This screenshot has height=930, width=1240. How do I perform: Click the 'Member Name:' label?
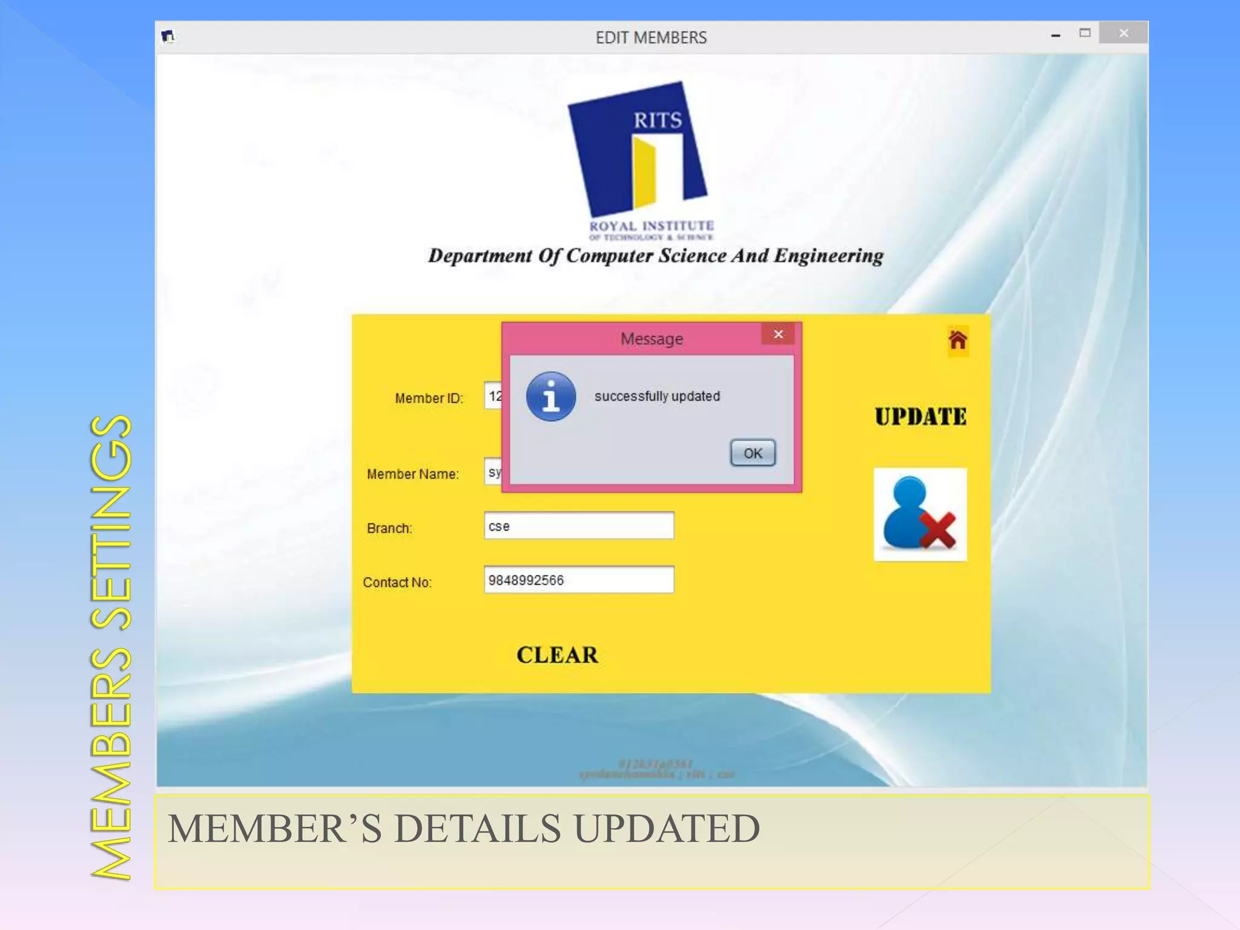pyautogui.click(x=412, y=474)
